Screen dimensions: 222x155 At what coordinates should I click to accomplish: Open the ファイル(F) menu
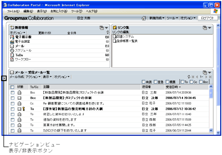[x=14, y=11]
